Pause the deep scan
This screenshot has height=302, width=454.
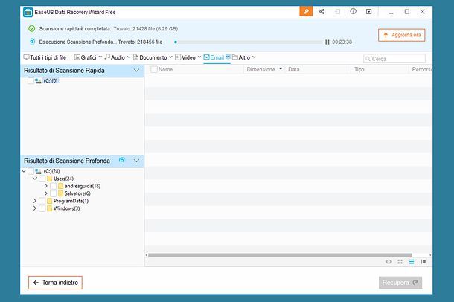[x=327, y=42]
